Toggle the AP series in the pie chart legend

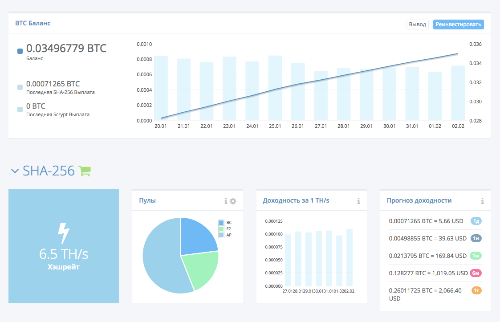tap(223, 235)
